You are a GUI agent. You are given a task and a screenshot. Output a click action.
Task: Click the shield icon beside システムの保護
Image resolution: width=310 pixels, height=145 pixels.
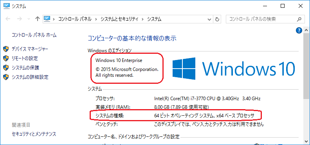point(6,67)
